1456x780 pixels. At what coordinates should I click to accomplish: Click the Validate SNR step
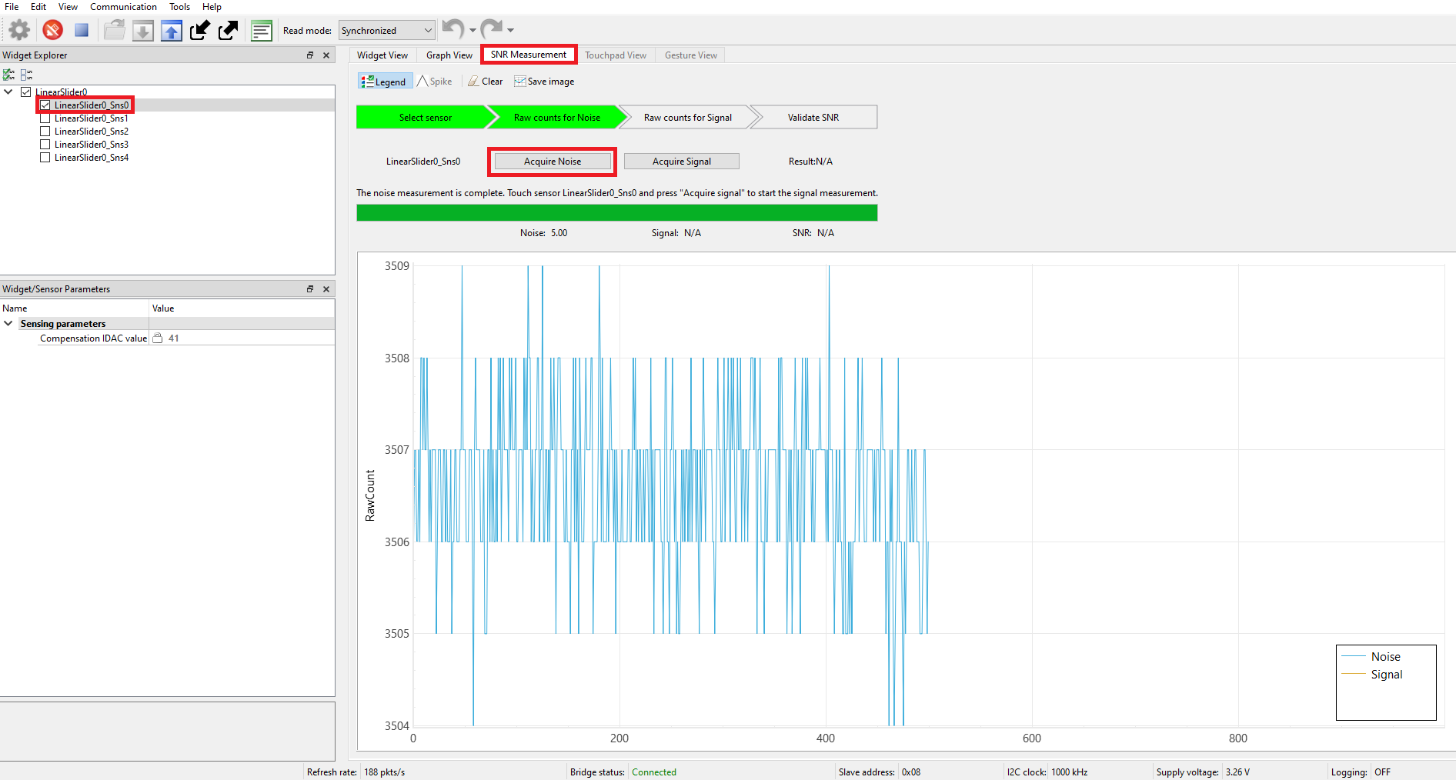coord(813,118)
